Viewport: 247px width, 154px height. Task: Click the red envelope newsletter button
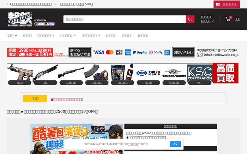pyautogui.click(x=227, y=4)
